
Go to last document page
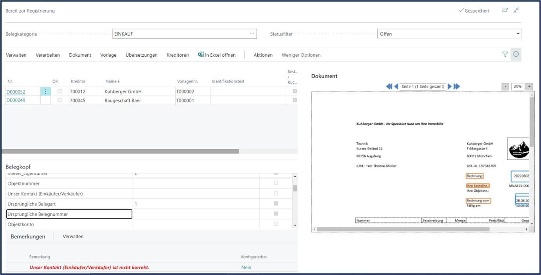tap(457, 87)
